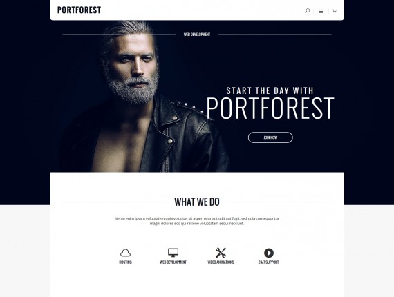Click the Hosting cloud icon
This screenshot has width=394, height=297.
(x=125, y=253)
